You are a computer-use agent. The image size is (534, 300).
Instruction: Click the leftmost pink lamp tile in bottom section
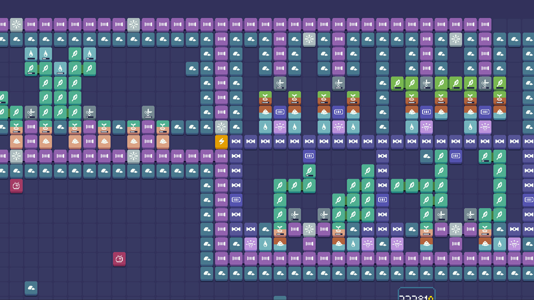click(x=251, y=244)
